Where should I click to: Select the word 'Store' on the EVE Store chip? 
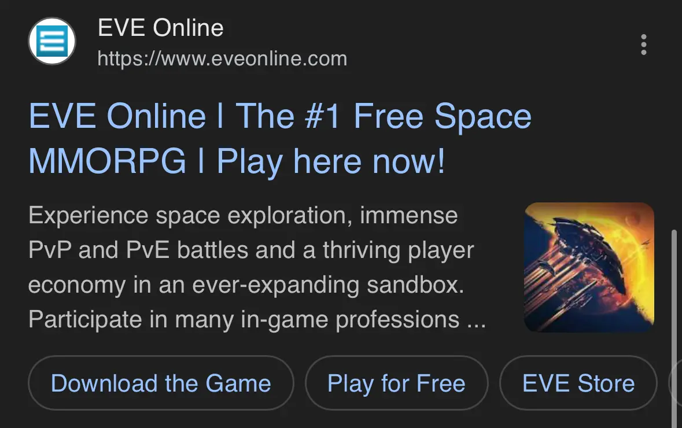pos(606,383)
